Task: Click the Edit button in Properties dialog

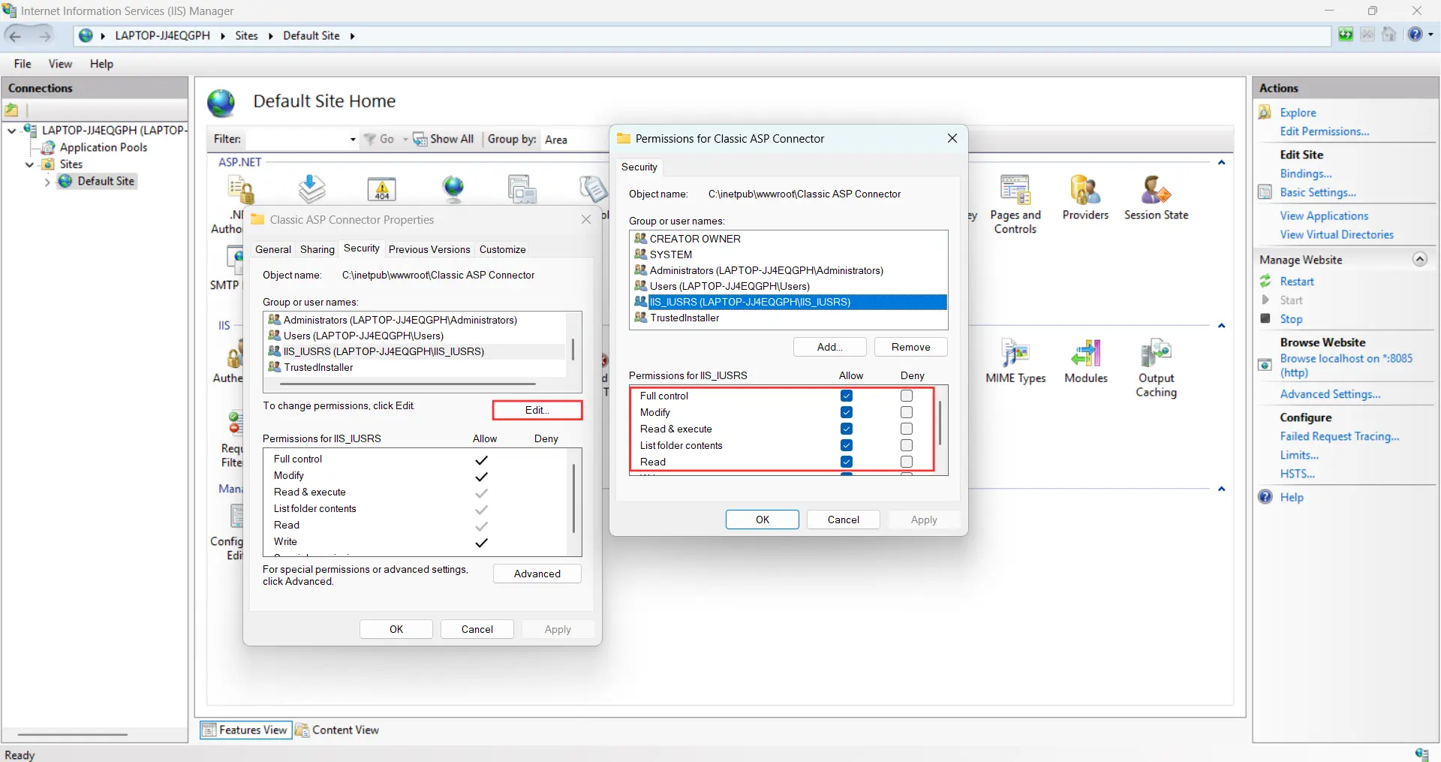Action: pos(537,410)
